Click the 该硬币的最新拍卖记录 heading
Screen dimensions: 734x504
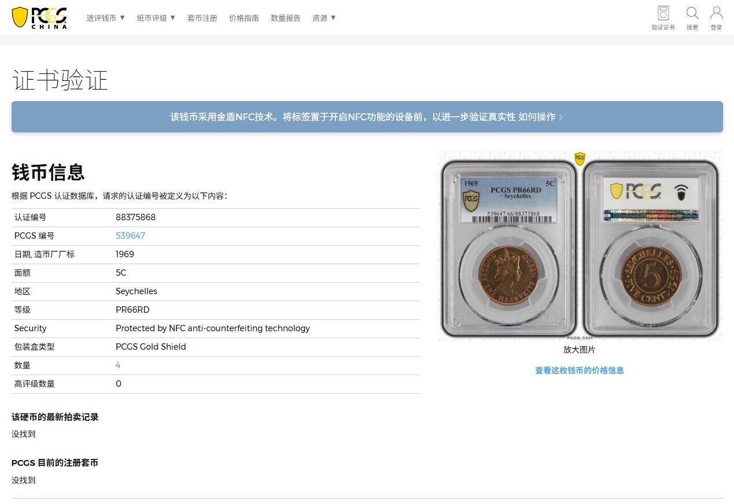[55, 417]
